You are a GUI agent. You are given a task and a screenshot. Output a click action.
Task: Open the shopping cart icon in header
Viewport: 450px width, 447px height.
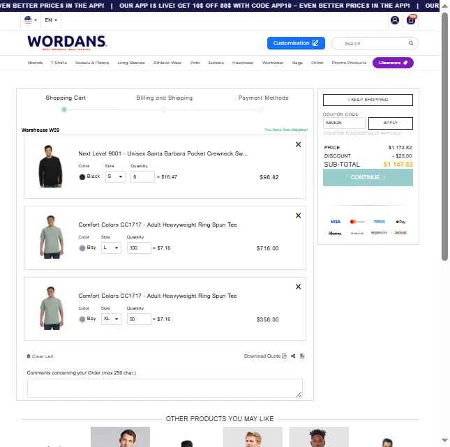click(x=411, y=20)
